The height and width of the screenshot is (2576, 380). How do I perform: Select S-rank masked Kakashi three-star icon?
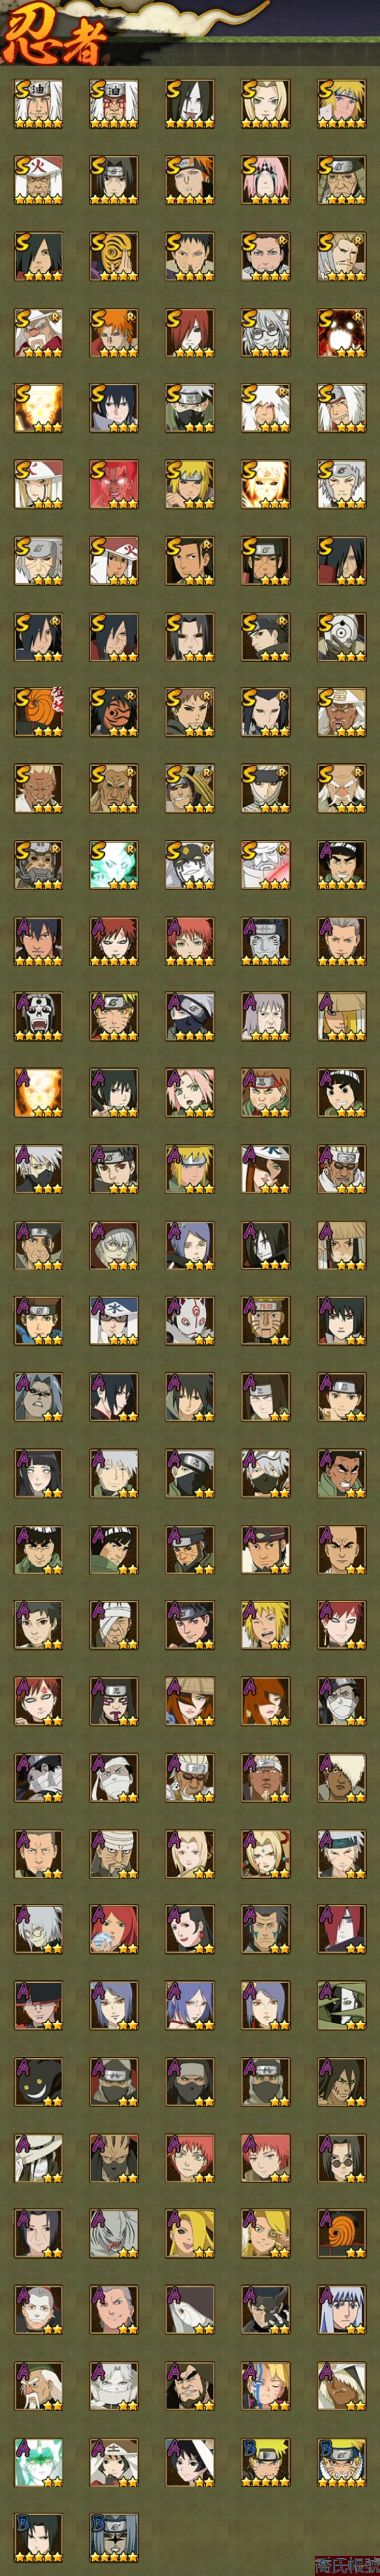pos(190,408)
